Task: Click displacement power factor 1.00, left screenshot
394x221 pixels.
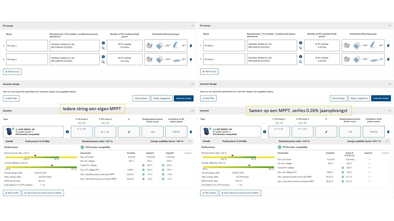Action: click(x=153, y=132)
